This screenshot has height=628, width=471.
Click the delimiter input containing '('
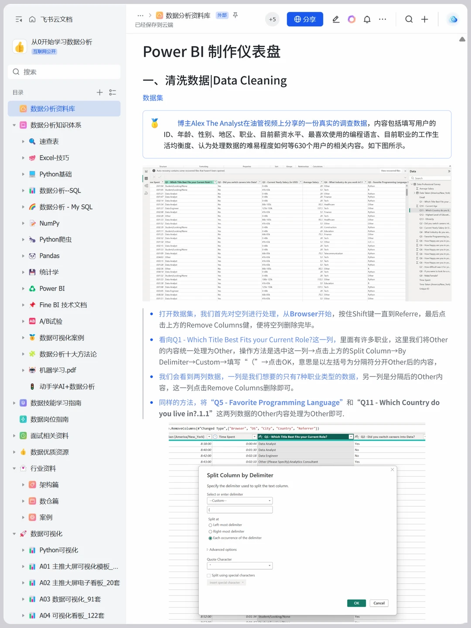[239, 509]
